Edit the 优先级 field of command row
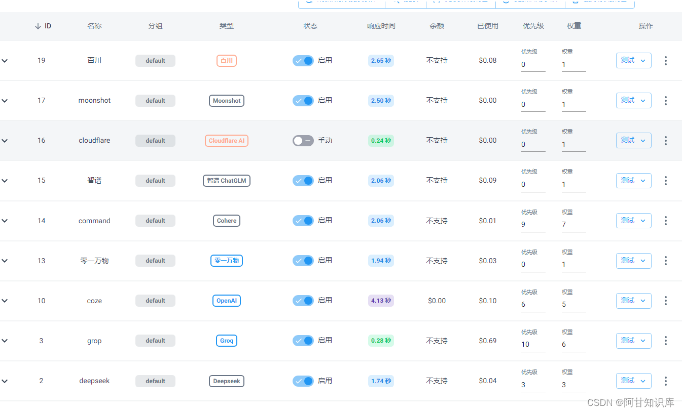 (x=533, y=225)
